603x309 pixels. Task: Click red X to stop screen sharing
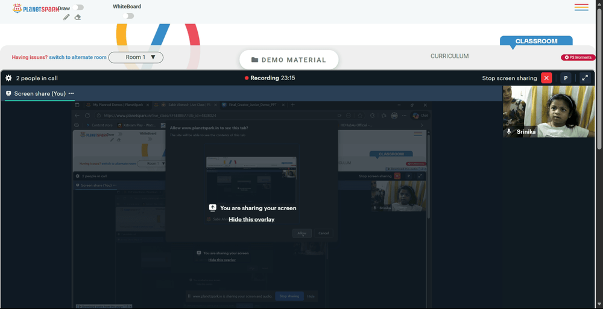coord(546,78)
